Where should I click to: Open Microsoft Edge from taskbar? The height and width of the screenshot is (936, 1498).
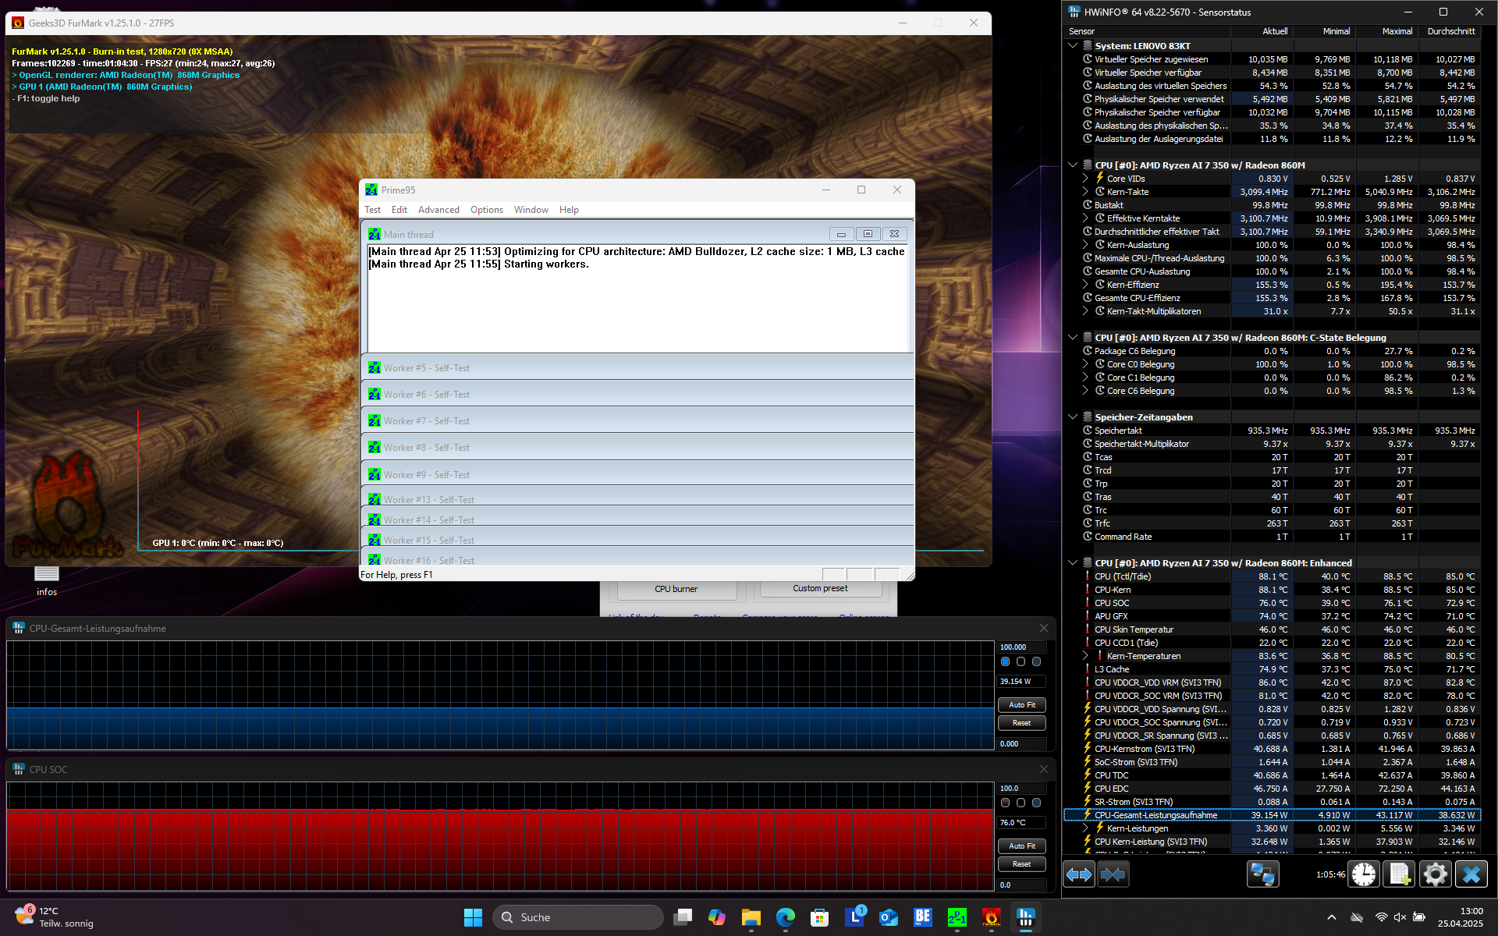tap(785, 917)
